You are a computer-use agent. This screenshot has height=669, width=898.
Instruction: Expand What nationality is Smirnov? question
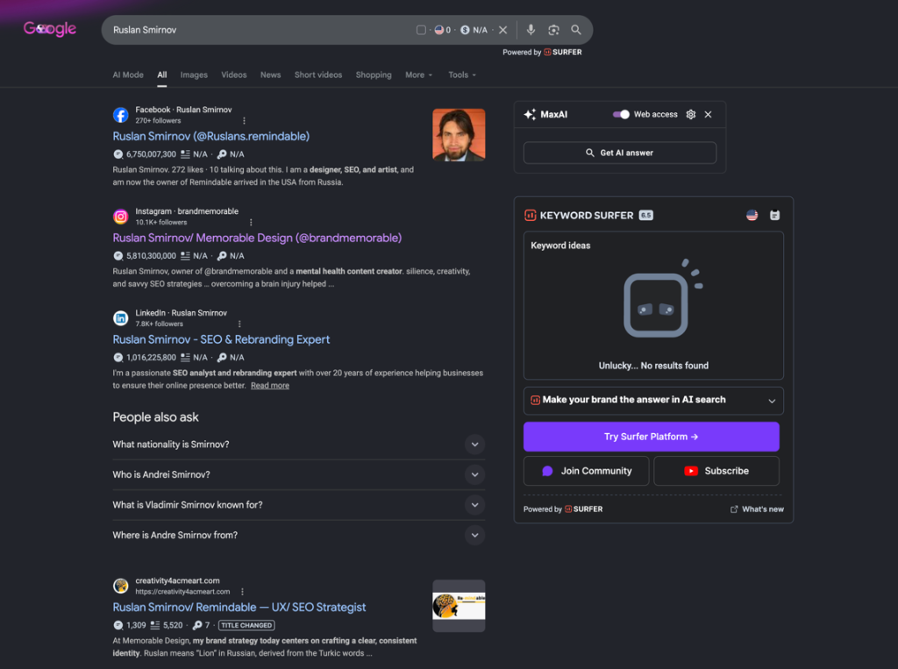click(x=298, y=445)
